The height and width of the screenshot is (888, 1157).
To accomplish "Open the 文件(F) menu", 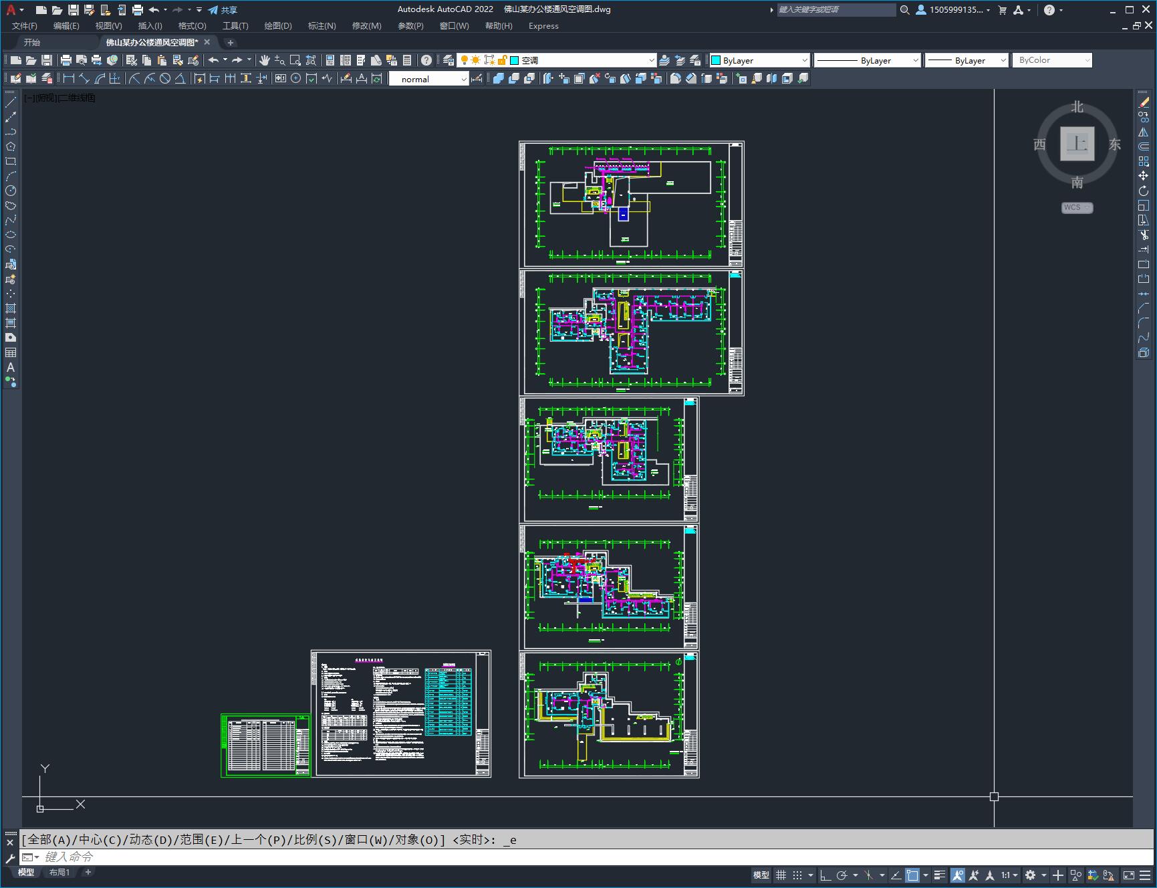I will coord(25,26).
